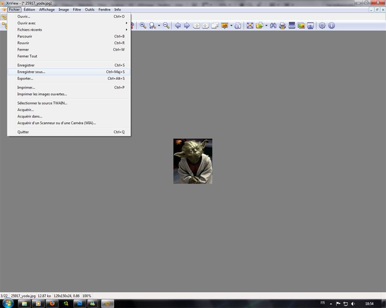Open file properties with the page info icon

click(x=237, y=26)
